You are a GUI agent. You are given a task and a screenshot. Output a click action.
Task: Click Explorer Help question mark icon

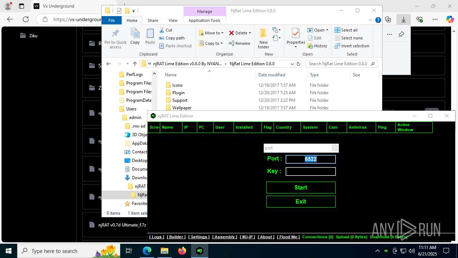tap(378, 20)
